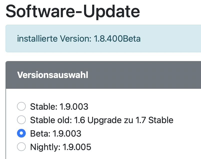Click "Upgrade zu 1.7 Stable" text
Viewport: 201px width, 159px height.
click(x=134, y=120)
